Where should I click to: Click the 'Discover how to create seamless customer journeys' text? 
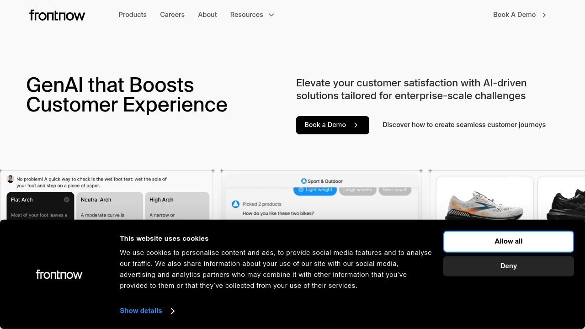coord(464,125)
